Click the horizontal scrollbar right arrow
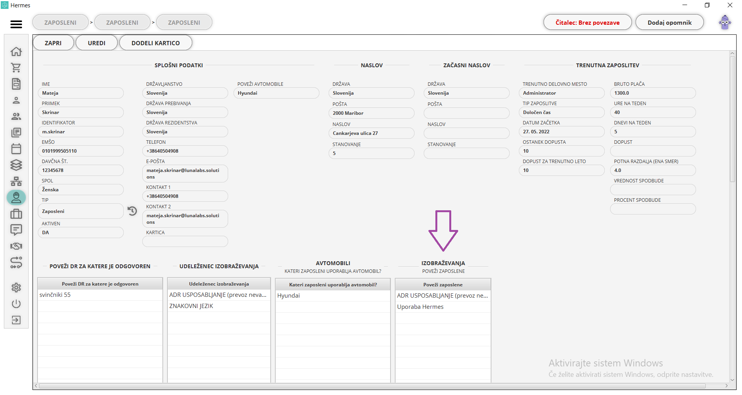This screenshot has height=395, width=742. point(727,386)
